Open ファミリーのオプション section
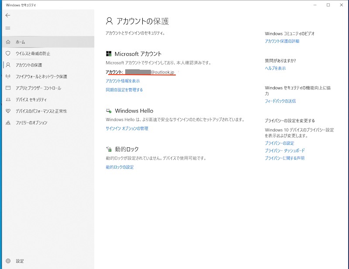Image resolution: width=349 pixels, height=269 pixels. click(48, 123)
